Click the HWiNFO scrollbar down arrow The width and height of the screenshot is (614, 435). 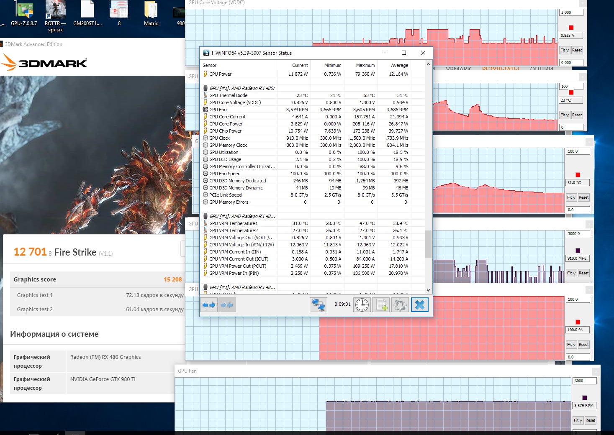pos(428,290)
